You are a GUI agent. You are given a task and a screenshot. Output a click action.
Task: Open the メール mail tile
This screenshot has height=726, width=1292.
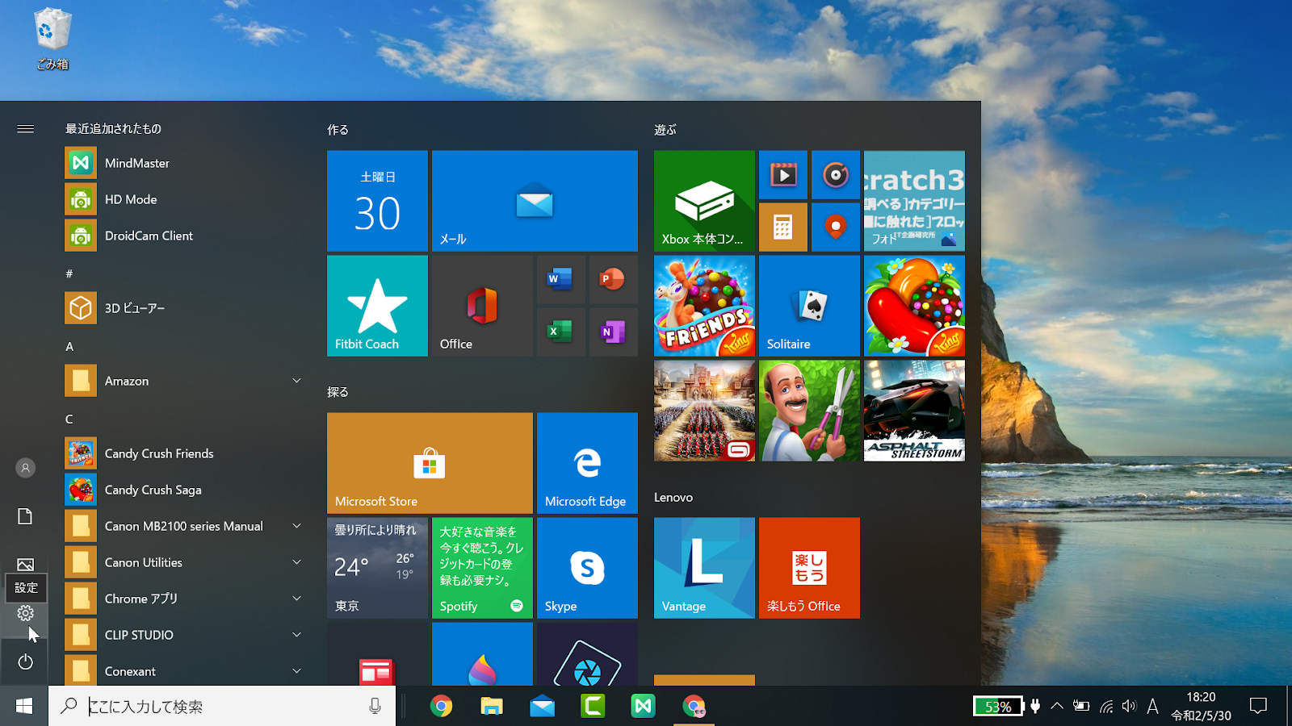535,201
